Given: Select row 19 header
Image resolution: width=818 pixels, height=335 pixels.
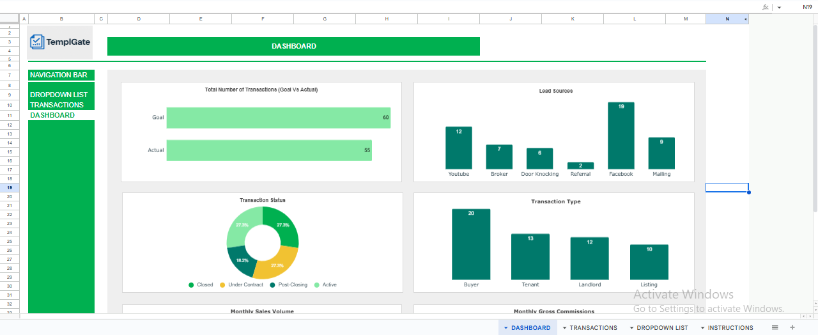Looking at the screenshot, I should (x=10, y=188).
